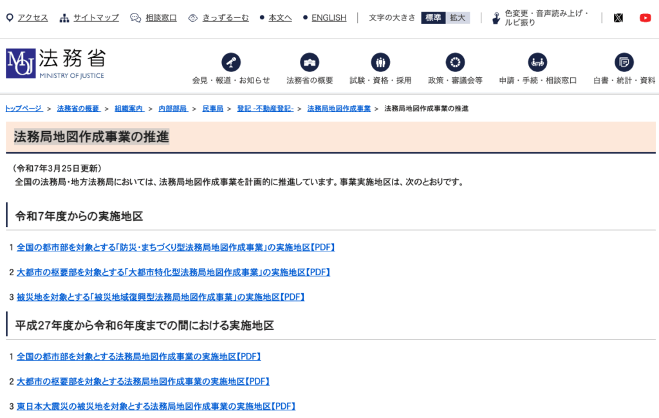Open the X (Twitter) icon
The width and height of the screenshot is (659, 418).
pos(618,17)
